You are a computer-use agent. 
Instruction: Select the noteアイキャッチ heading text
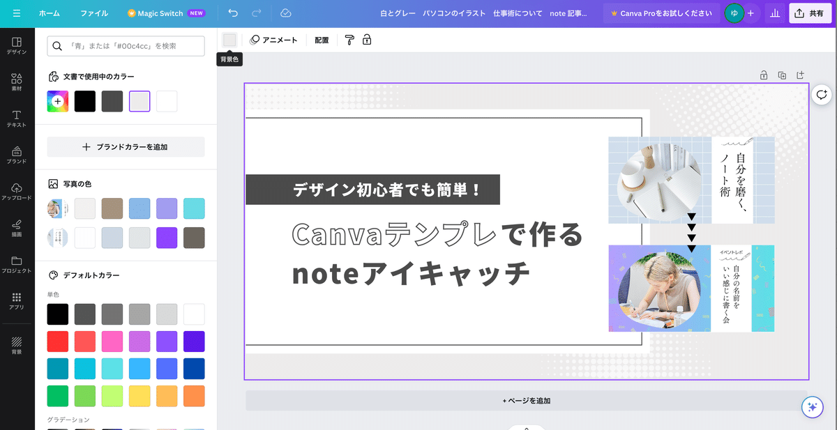pyautogui.click(x=411, y=274)
